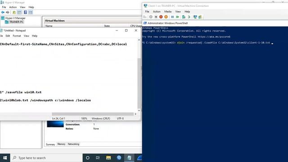This screenshot has height=162, width=288.
Task: Click the '/savefile win10.txt' line in Notepad
Action: 21,92
